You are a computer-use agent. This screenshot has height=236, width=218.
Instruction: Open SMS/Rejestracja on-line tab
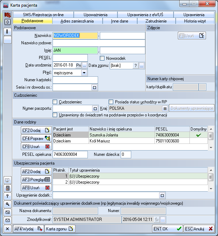pyautogui.click(x=43, y=15)
